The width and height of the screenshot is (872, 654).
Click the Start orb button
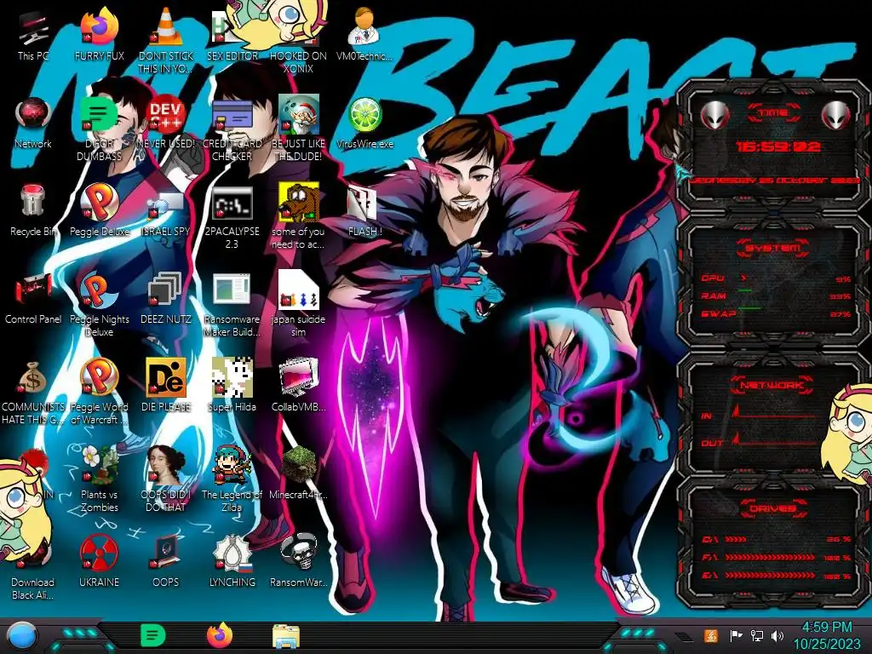20,636
